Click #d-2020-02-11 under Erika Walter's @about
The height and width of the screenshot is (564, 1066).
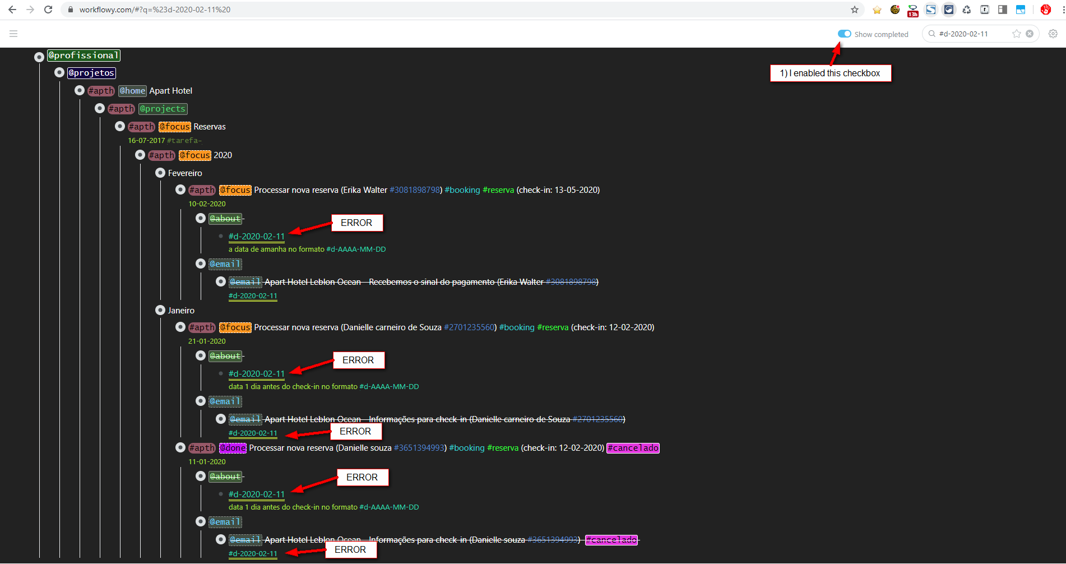pos(257,237)
